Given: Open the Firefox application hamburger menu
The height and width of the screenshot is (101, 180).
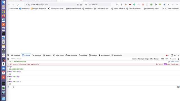Looking at the screenshot, I should pyautogui.click(x=177, y=4).
